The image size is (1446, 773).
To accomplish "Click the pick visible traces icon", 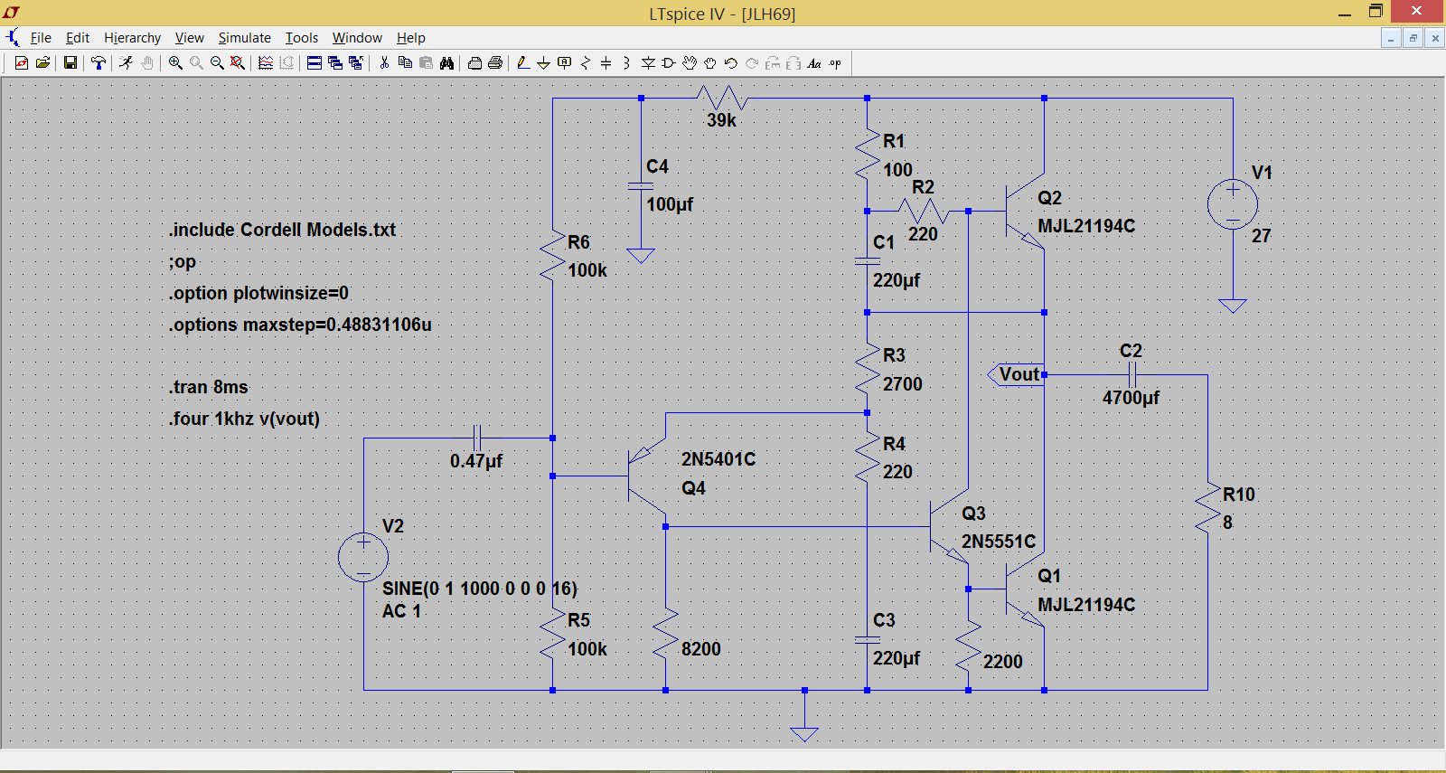I will pyautogui.click(x=266, y=62).
